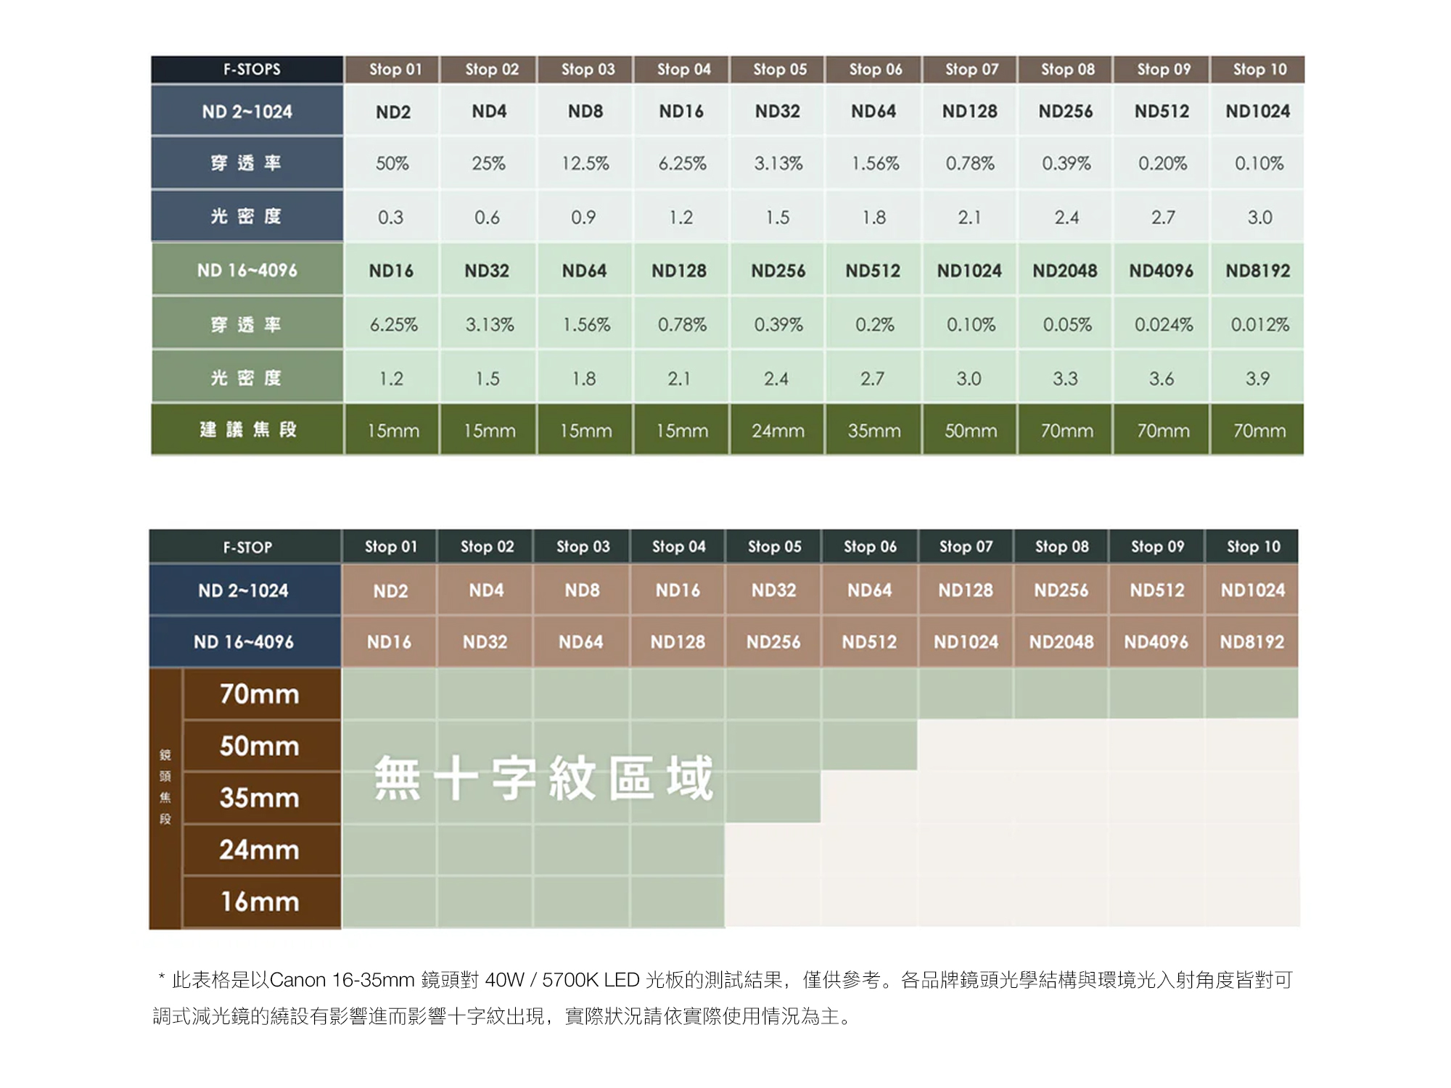Click Stop 05 header in the bottom table
The width and height of the screenshot is (1451, 1088).
pos(774,547)
